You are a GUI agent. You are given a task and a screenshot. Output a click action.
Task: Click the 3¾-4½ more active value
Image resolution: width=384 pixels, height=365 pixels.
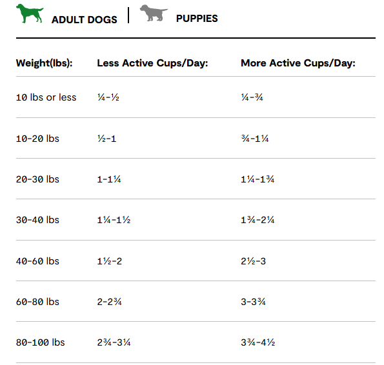pos(258,342)
